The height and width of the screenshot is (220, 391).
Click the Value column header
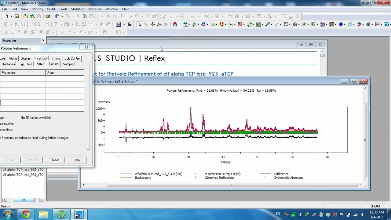point(65,73)
